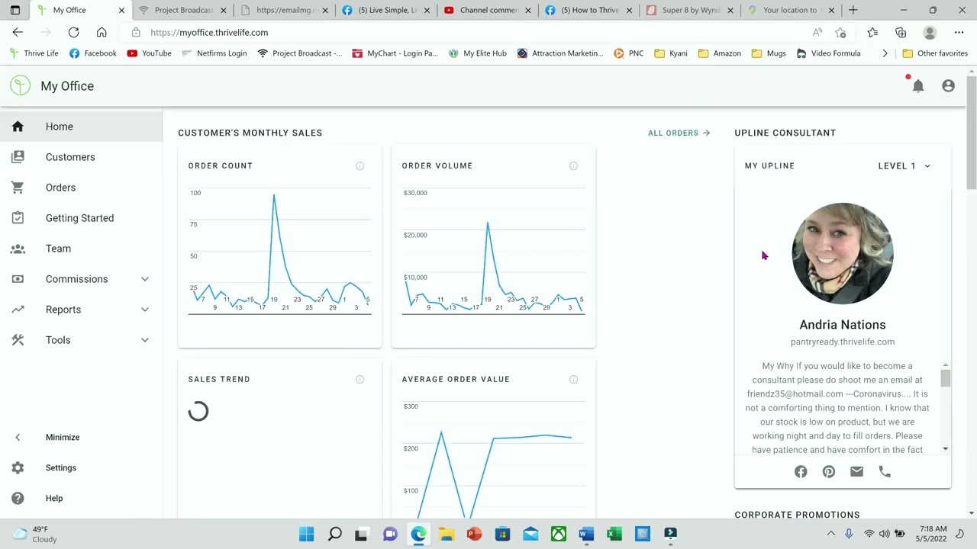The image size is (977, 549).
Task: Open YouTube bookmark
Action: point(150,53)
